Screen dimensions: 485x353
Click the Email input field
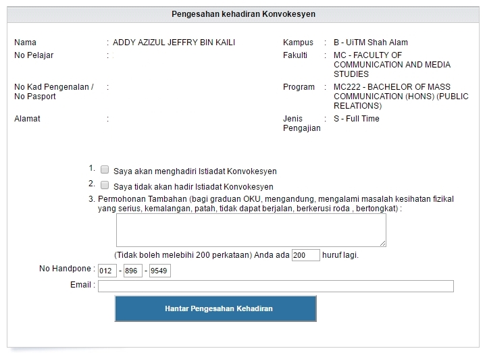point(276,286)
